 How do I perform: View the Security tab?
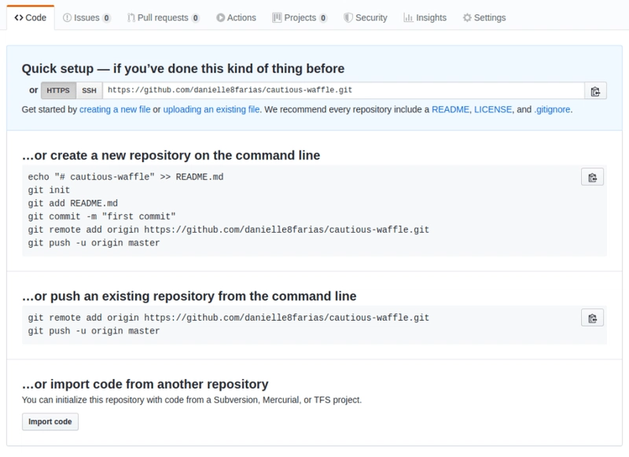pyautogui.click(x=367, y=17)
